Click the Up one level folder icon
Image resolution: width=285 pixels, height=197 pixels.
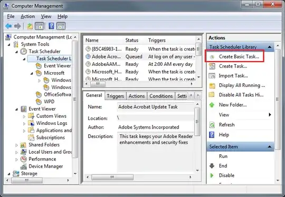click(30, 26)
